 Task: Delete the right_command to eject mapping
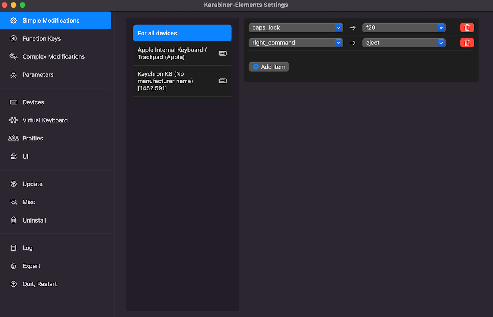pyautogui.click(x=467, y=43)
